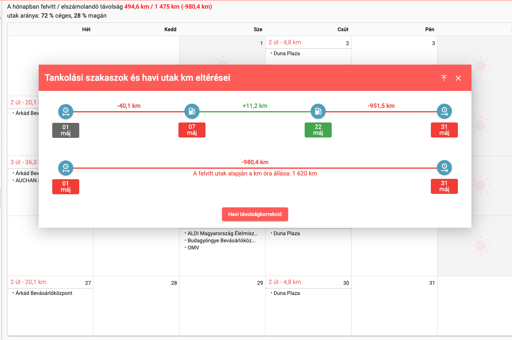
Task: Click the start odometer icon above gray 01 máj
Action: pyautogui.click(x=66, y=111)
